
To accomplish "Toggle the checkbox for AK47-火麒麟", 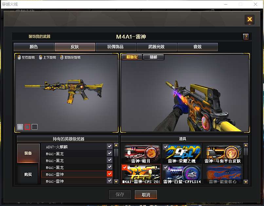I will [x=110, y=146].
